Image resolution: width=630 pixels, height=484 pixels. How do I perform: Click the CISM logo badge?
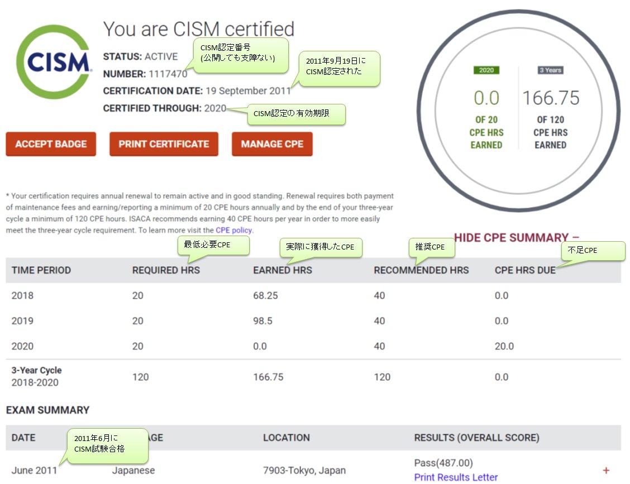[x=54, y=62]
